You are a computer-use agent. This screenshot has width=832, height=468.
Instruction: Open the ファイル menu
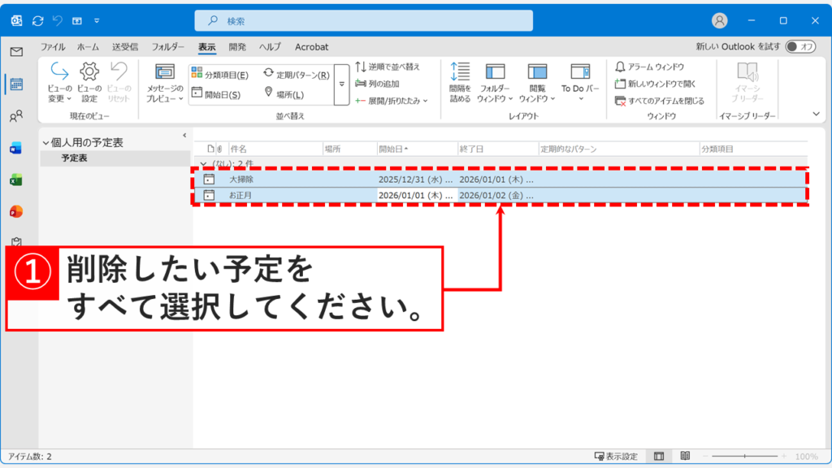click(x=54, y=47)
